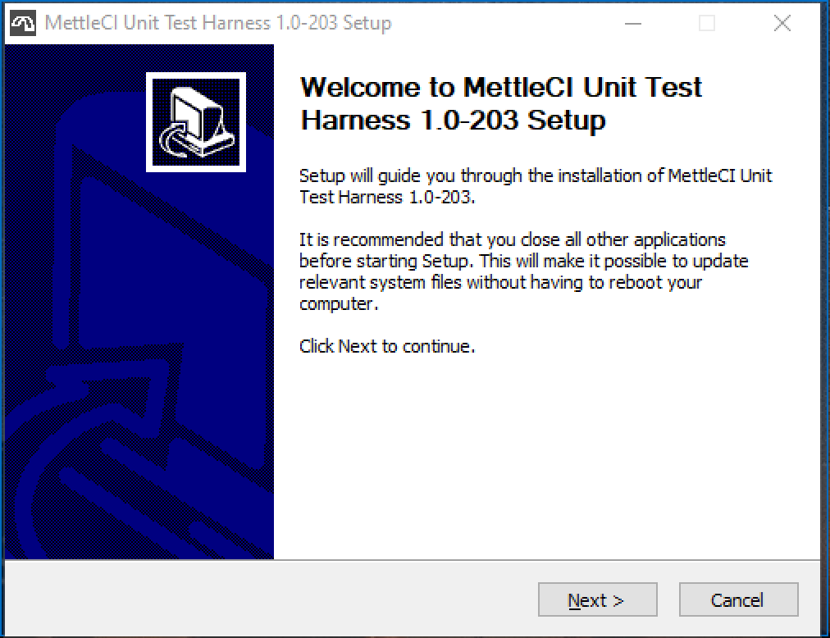Click the welcome heading text

click(500, 105)
